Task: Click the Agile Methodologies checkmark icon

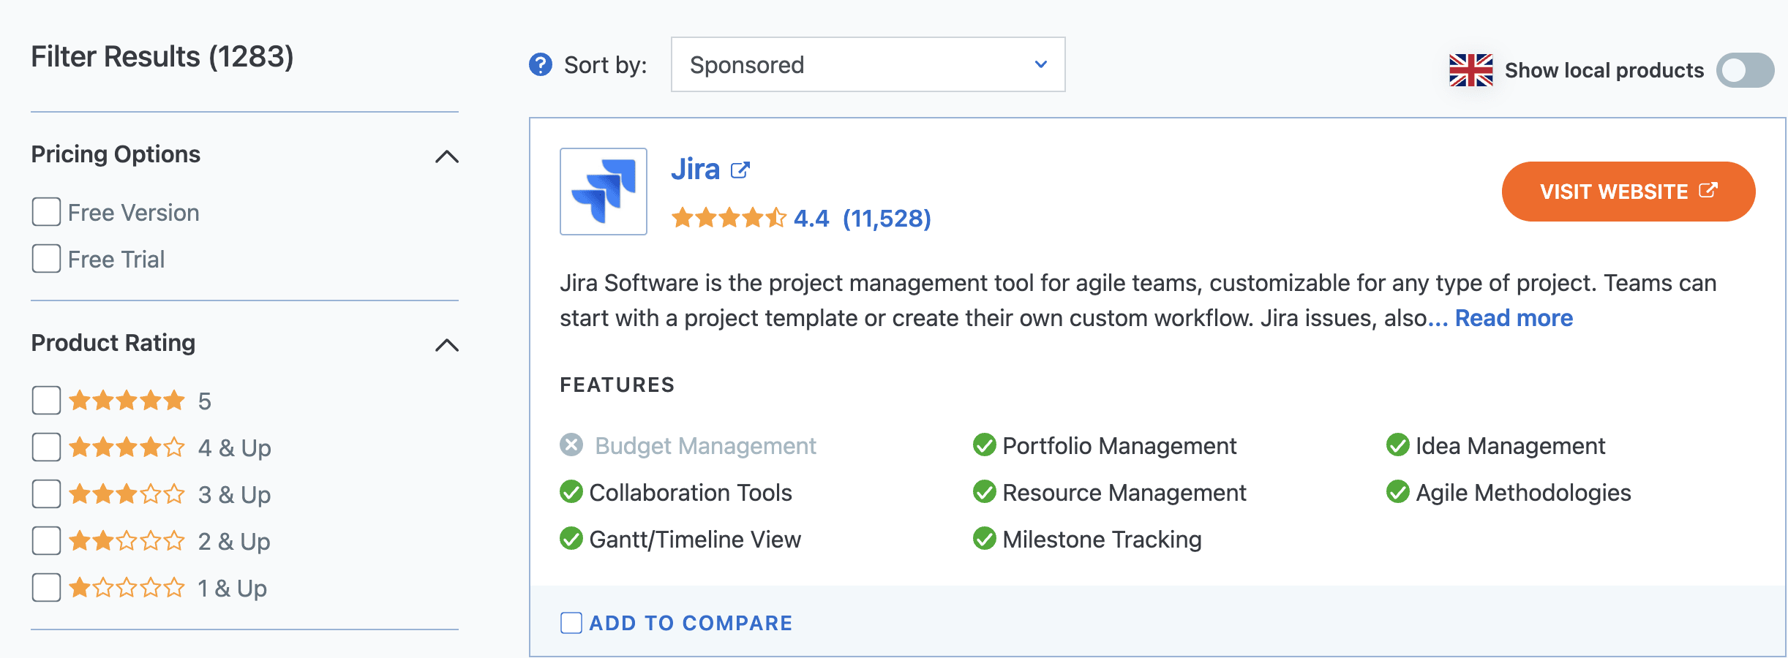Action: 1398,492
